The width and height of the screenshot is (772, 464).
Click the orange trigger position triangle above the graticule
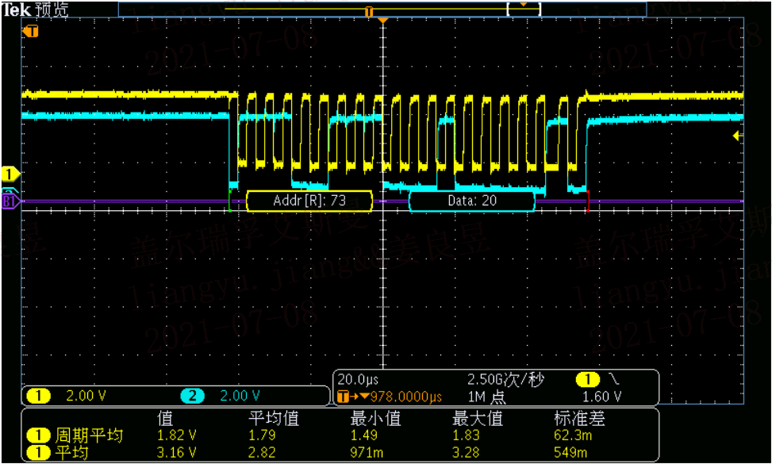click(383, 21)
